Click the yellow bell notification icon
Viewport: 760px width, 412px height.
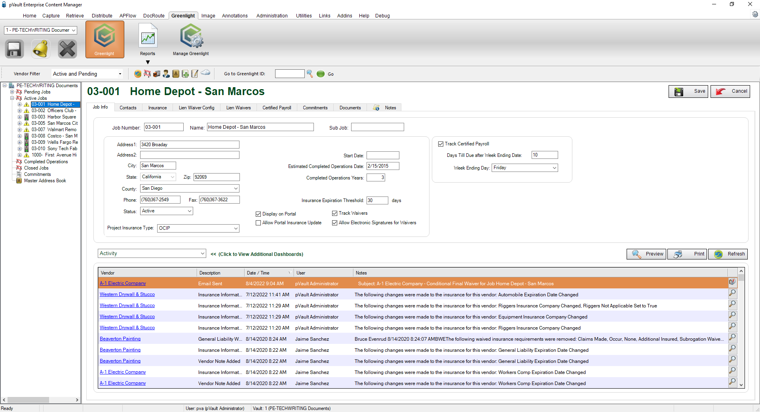[41, 49]
